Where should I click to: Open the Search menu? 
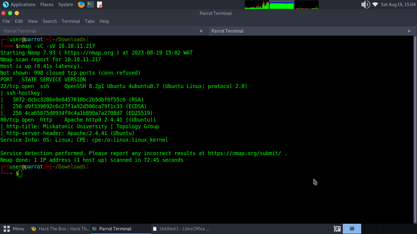pyautogui.click(x=50, y=21)
